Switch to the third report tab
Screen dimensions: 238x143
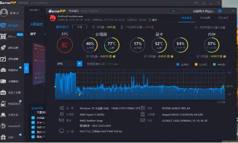pyautogui.click(x=223, y=18)
